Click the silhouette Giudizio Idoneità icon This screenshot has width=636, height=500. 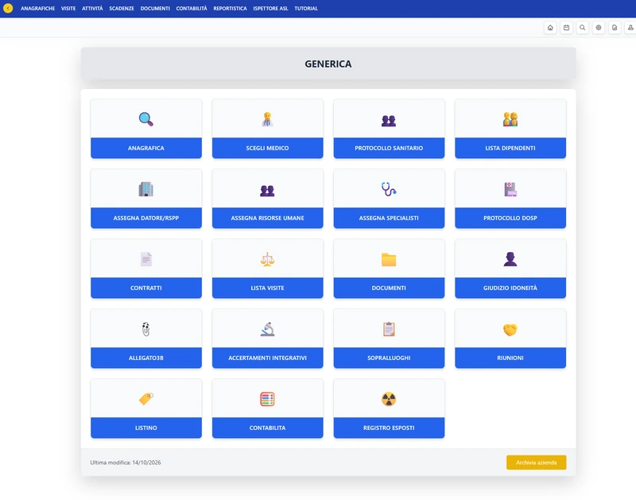click(510, 259)
